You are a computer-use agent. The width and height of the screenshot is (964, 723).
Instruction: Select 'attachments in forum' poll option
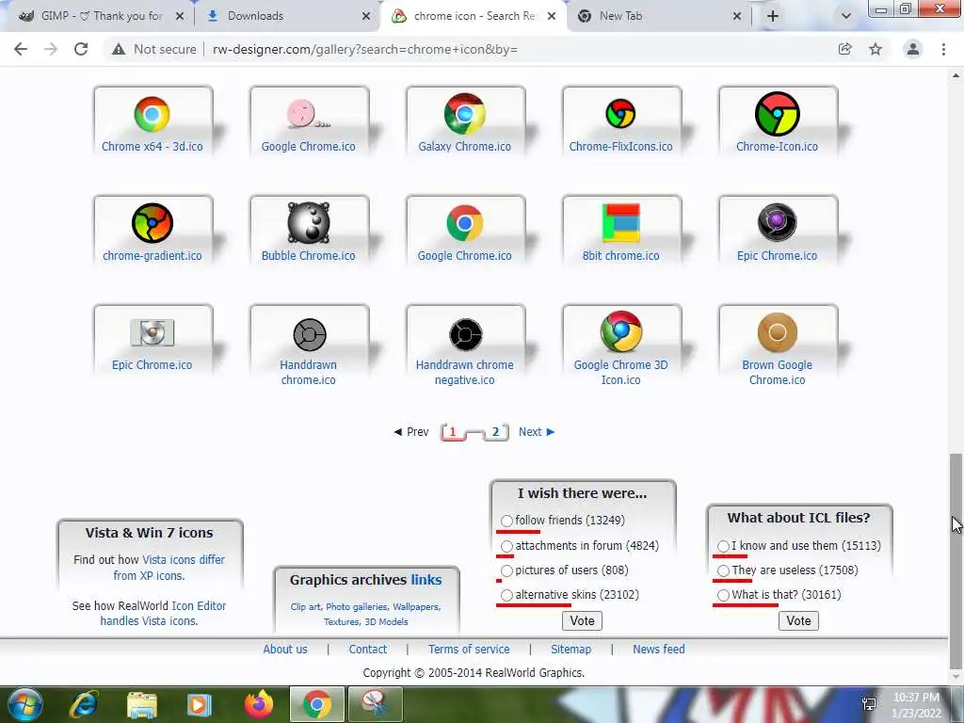(x=506, y=546)
